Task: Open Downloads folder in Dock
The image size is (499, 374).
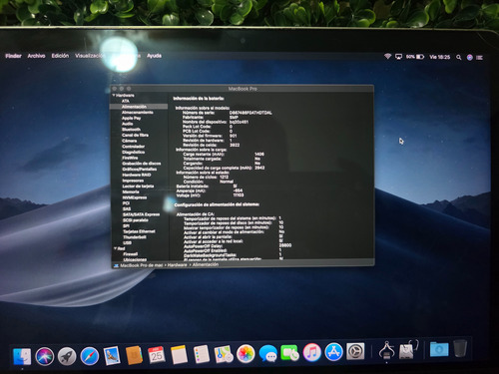Action: pyautogui.click(x=439, y=349)
